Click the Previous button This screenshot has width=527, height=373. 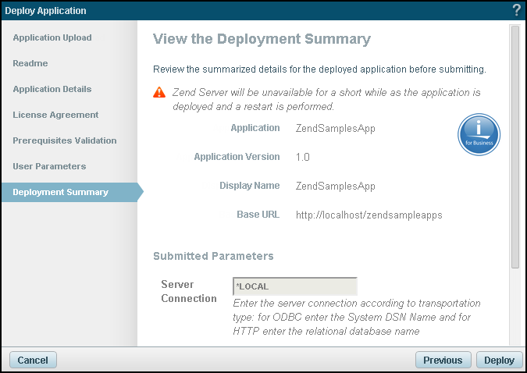point(443,361)
